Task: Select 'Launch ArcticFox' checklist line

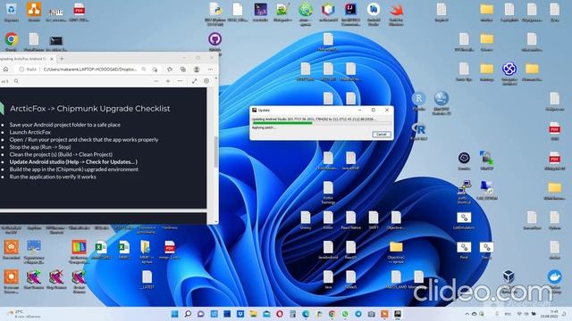Action: click(29, 132)
